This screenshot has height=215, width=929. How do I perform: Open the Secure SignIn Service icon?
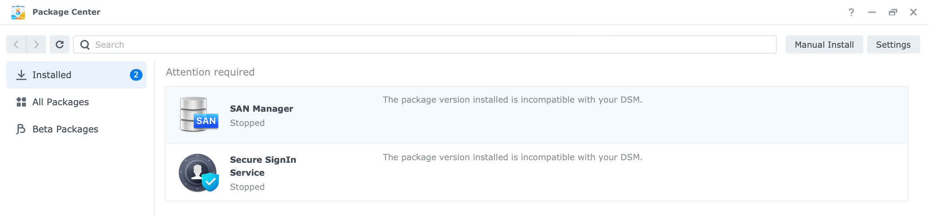(x=199, y=173)
